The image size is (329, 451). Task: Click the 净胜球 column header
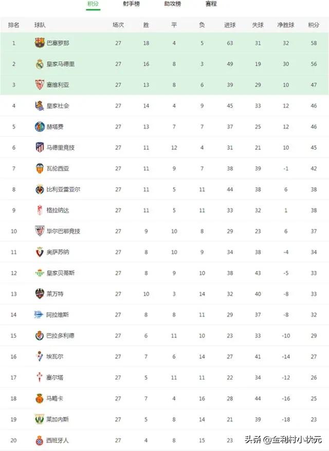coord(286,25)
